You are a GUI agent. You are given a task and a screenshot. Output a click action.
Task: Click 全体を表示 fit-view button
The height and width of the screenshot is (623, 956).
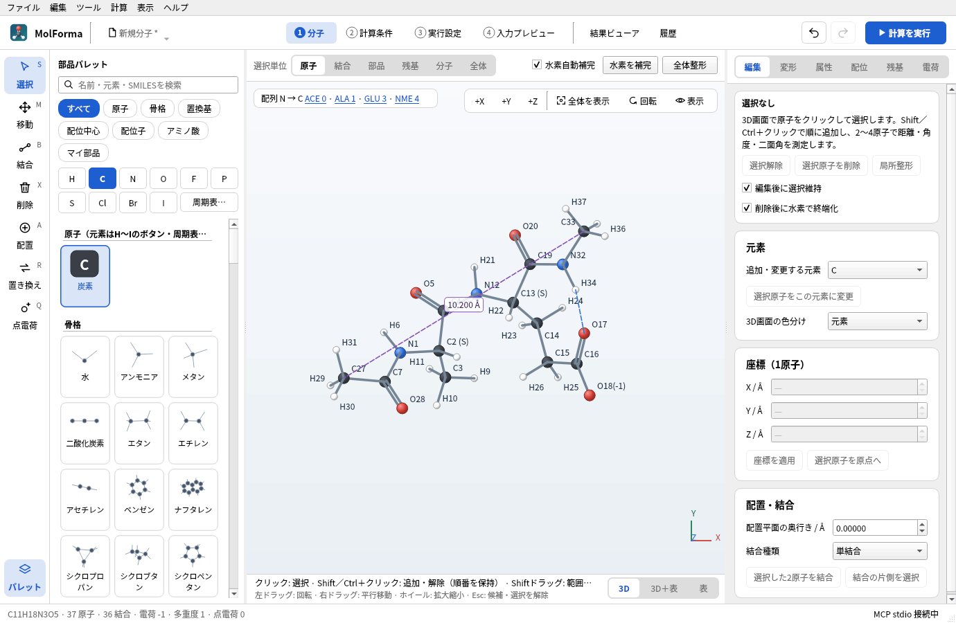point(583,101)
